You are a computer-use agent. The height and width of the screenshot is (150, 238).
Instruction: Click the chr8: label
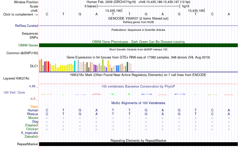click(x=34, y=11)
